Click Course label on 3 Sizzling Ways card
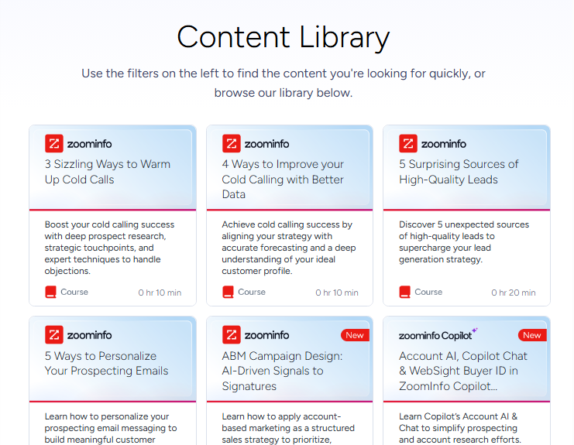Image resolution: width=574 pixels, height=445 pixels. 74,292
